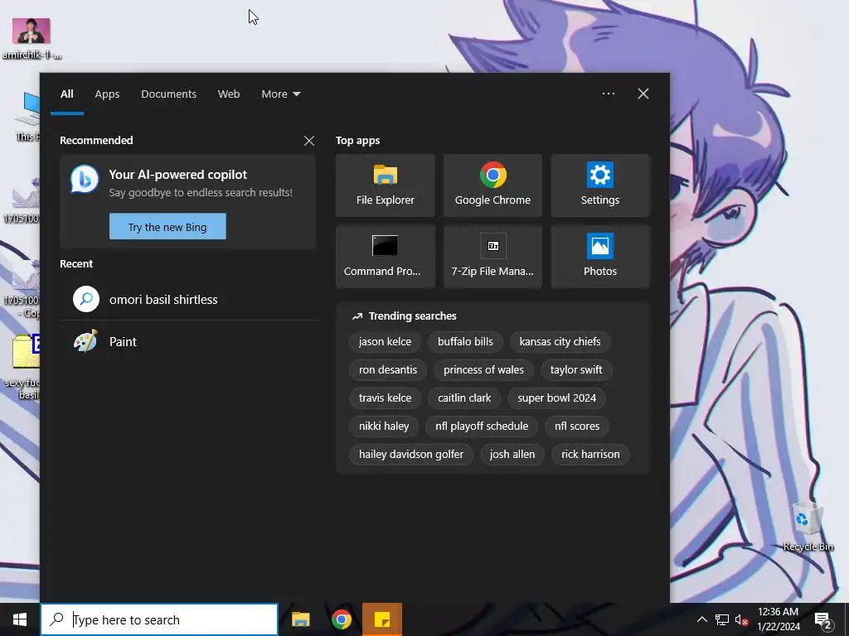This screenshot has height=636, width=849.
Task: Switch to the All tab
Action: pos(67,94)
